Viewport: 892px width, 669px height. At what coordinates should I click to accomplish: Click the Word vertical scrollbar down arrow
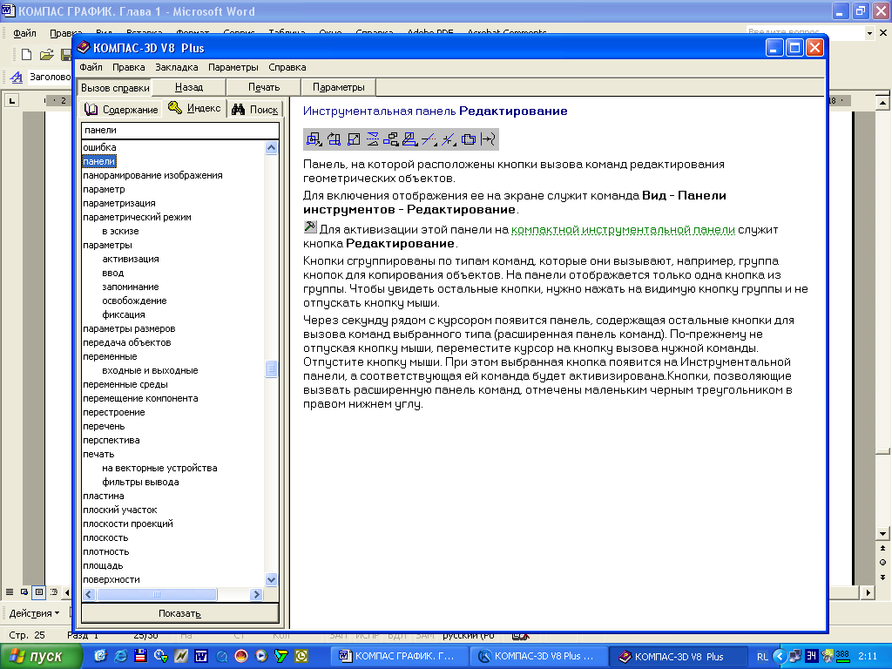tap(882, 534)
